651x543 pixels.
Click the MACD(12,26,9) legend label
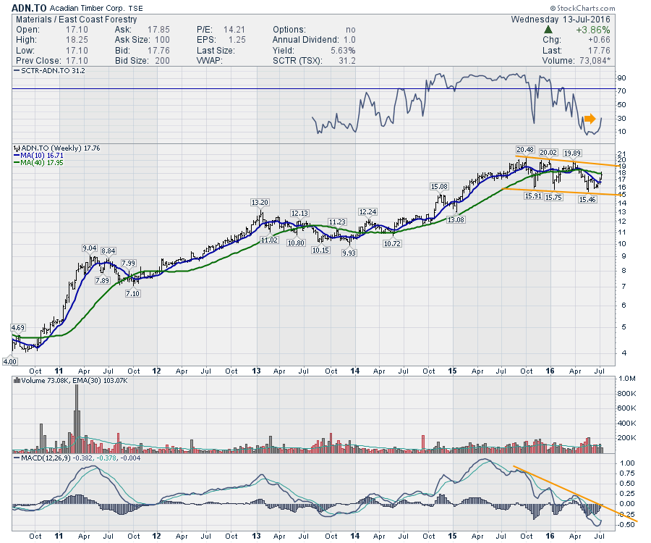click(77, 458)
